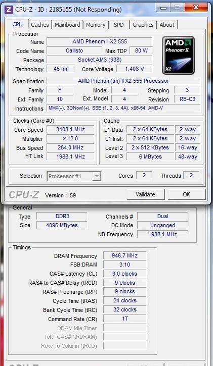The width and height of the screenshot is (213, 366).
Task: Click the Multiplier value x 12.0
Action: [70, 138]
